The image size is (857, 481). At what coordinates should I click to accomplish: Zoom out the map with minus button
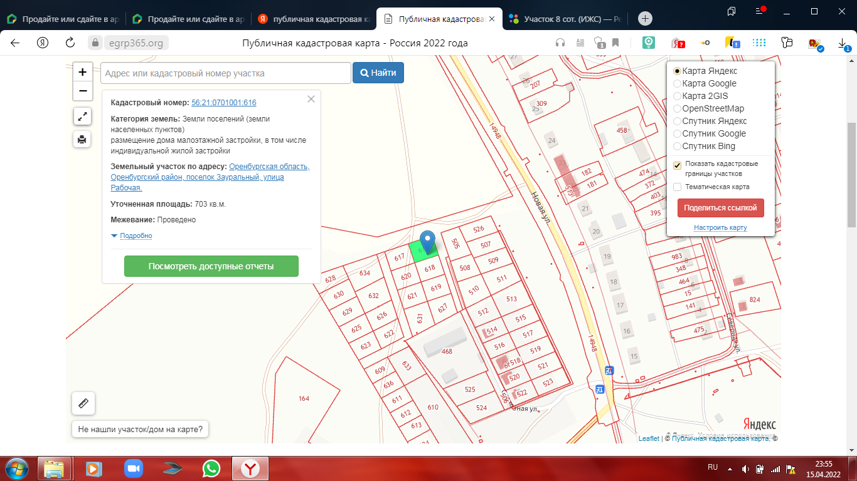[x=82, y=91]
